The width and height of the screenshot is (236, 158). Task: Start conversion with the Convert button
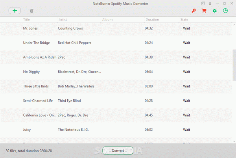(118, 151)
